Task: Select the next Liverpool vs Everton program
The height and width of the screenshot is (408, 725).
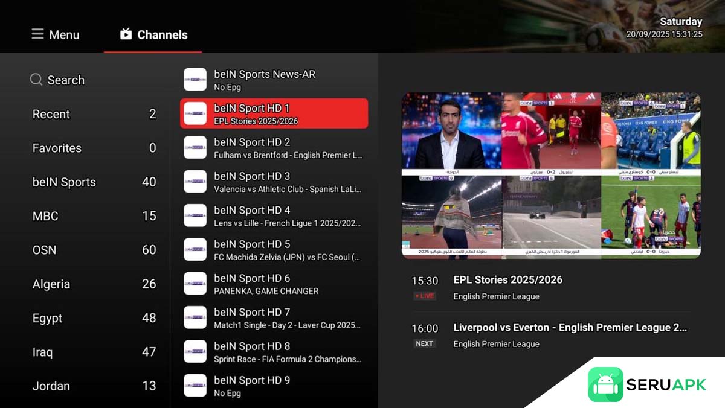Action: tap(550, 335)
